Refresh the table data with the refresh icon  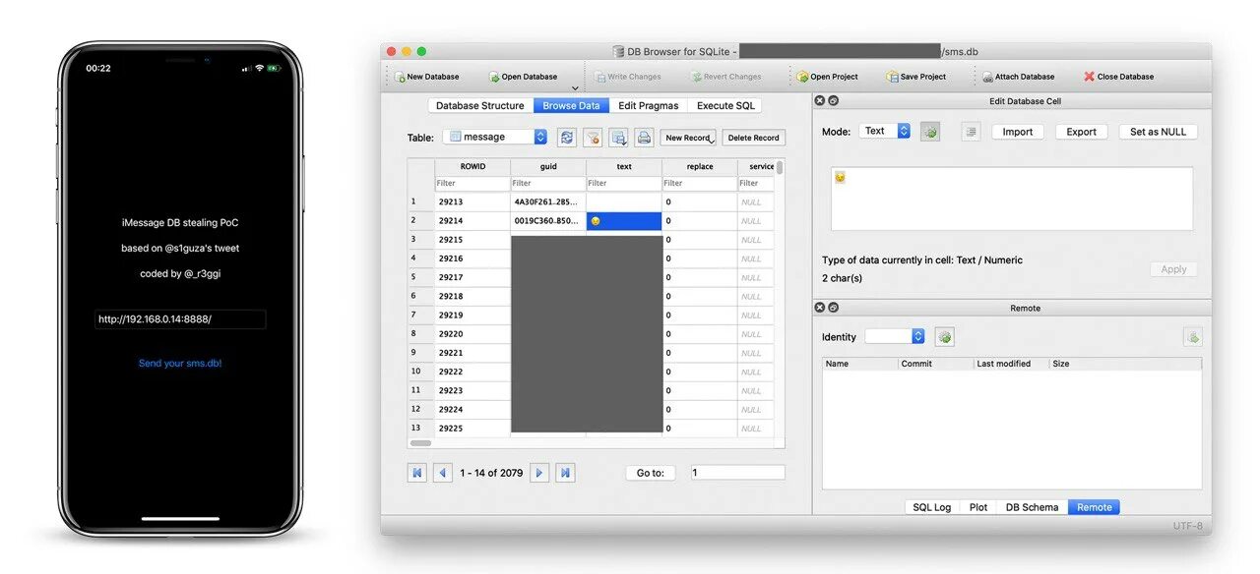pyautogui.click(x=567, y=138)
